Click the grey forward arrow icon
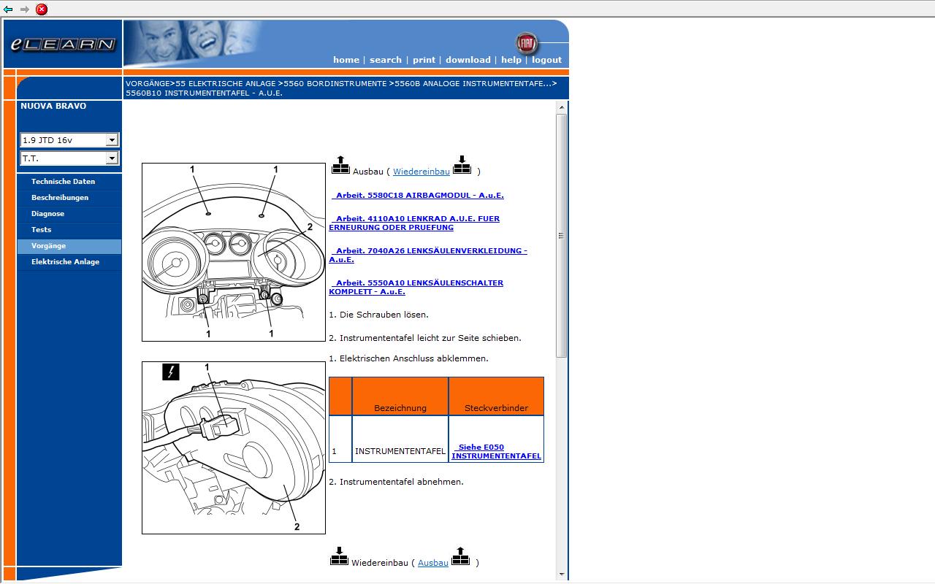935x584 pixels. pos(25,9)
